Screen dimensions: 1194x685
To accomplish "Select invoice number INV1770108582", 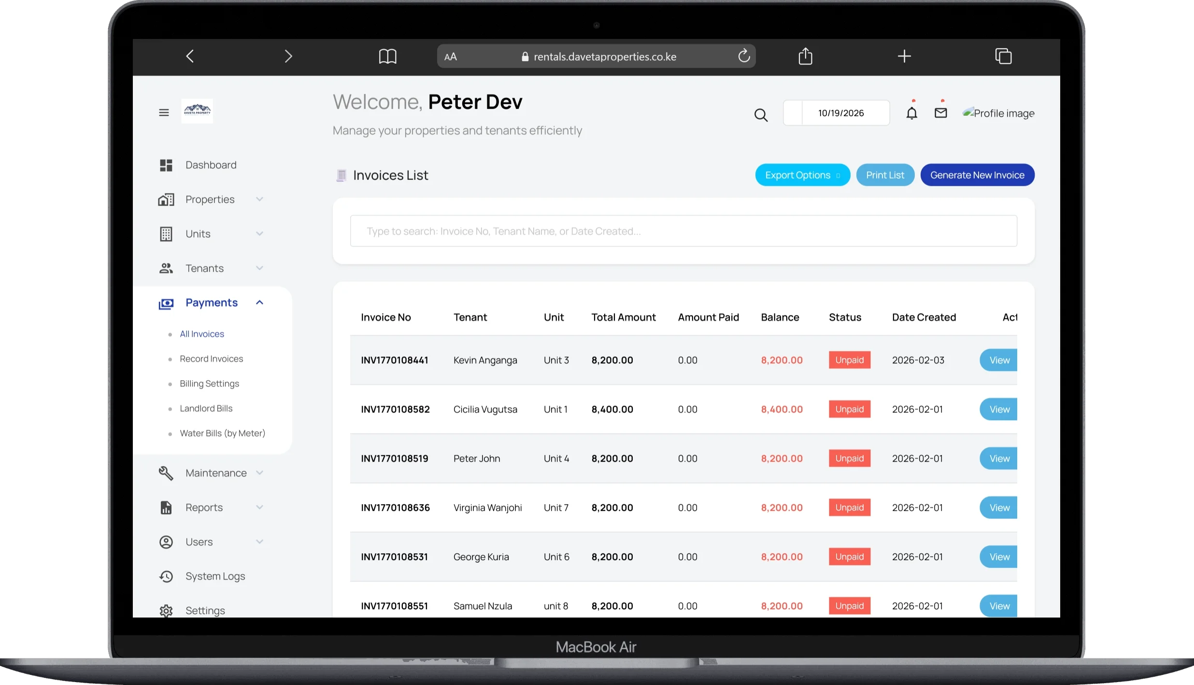I will (x=395, y=410).
